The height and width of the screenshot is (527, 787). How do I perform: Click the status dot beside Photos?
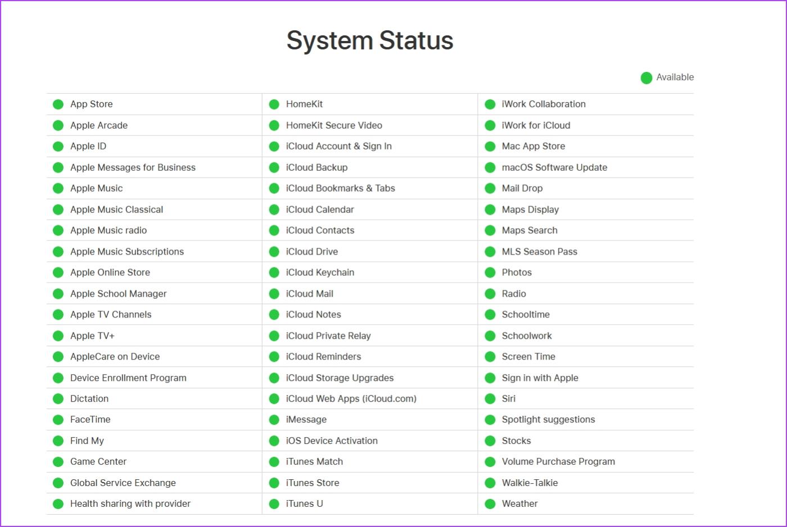click(x=490, y=272)
